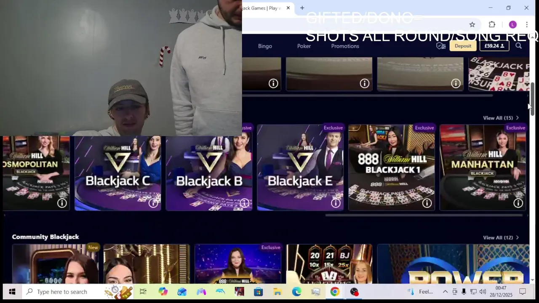Open the volume control in system tray
539x303 pixels.
point(483,292)
